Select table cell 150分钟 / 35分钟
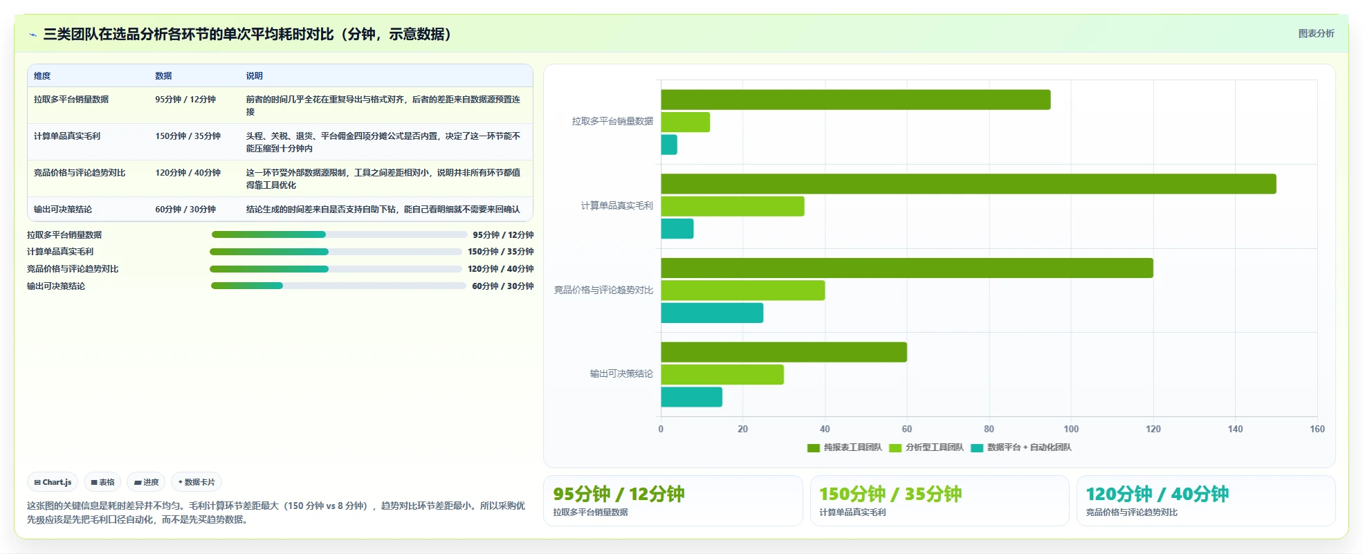 coord(187,136)
